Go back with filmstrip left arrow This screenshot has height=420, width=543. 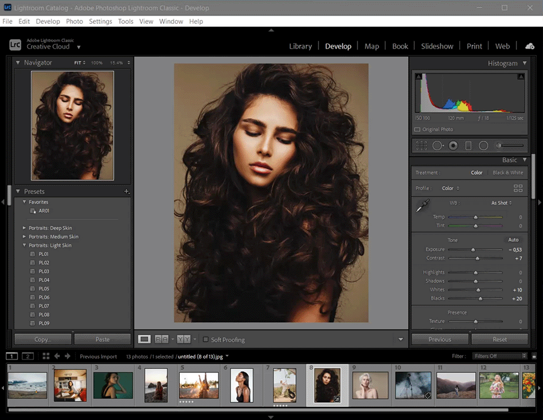pos(57,356)
